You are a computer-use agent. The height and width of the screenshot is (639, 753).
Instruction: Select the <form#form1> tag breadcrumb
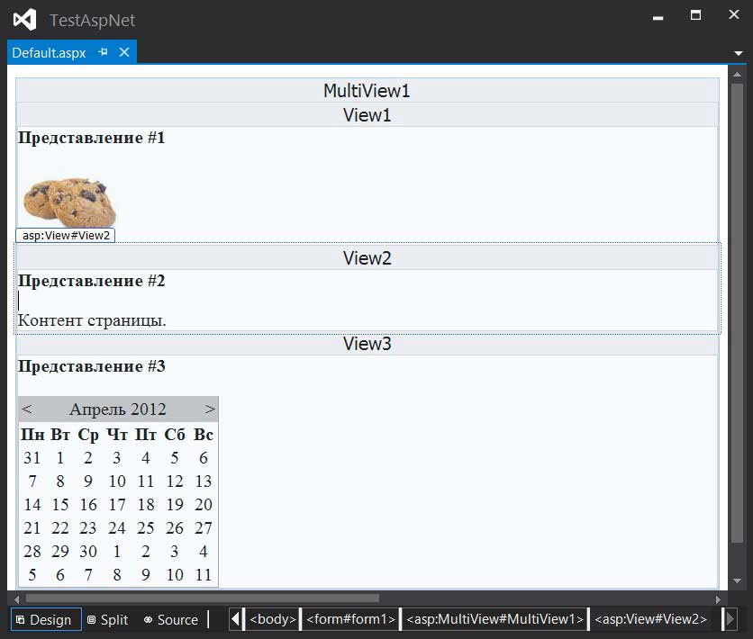(350, 619)
